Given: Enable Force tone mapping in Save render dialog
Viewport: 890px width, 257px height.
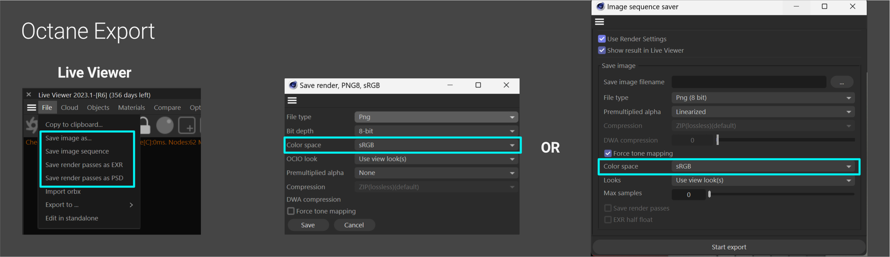Looking at the screenshot, I should [x=291, y=211].
